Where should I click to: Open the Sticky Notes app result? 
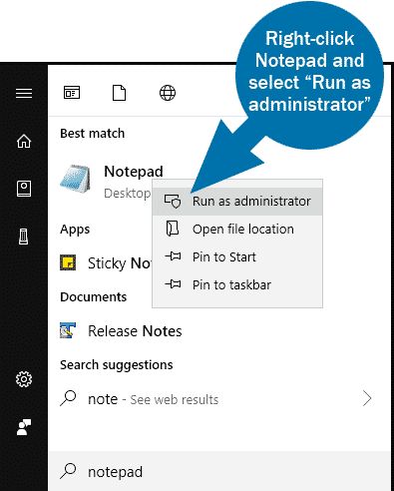[106, 263]
